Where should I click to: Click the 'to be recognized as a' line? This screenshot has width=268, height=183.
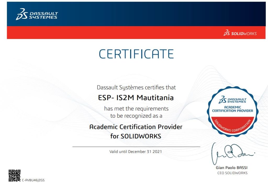coord(136,116)
